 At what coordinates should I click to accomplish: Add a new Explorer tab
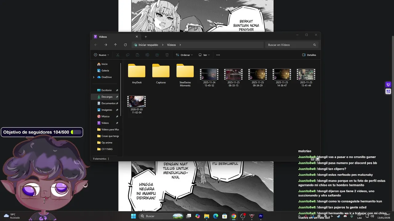(146, 37)
